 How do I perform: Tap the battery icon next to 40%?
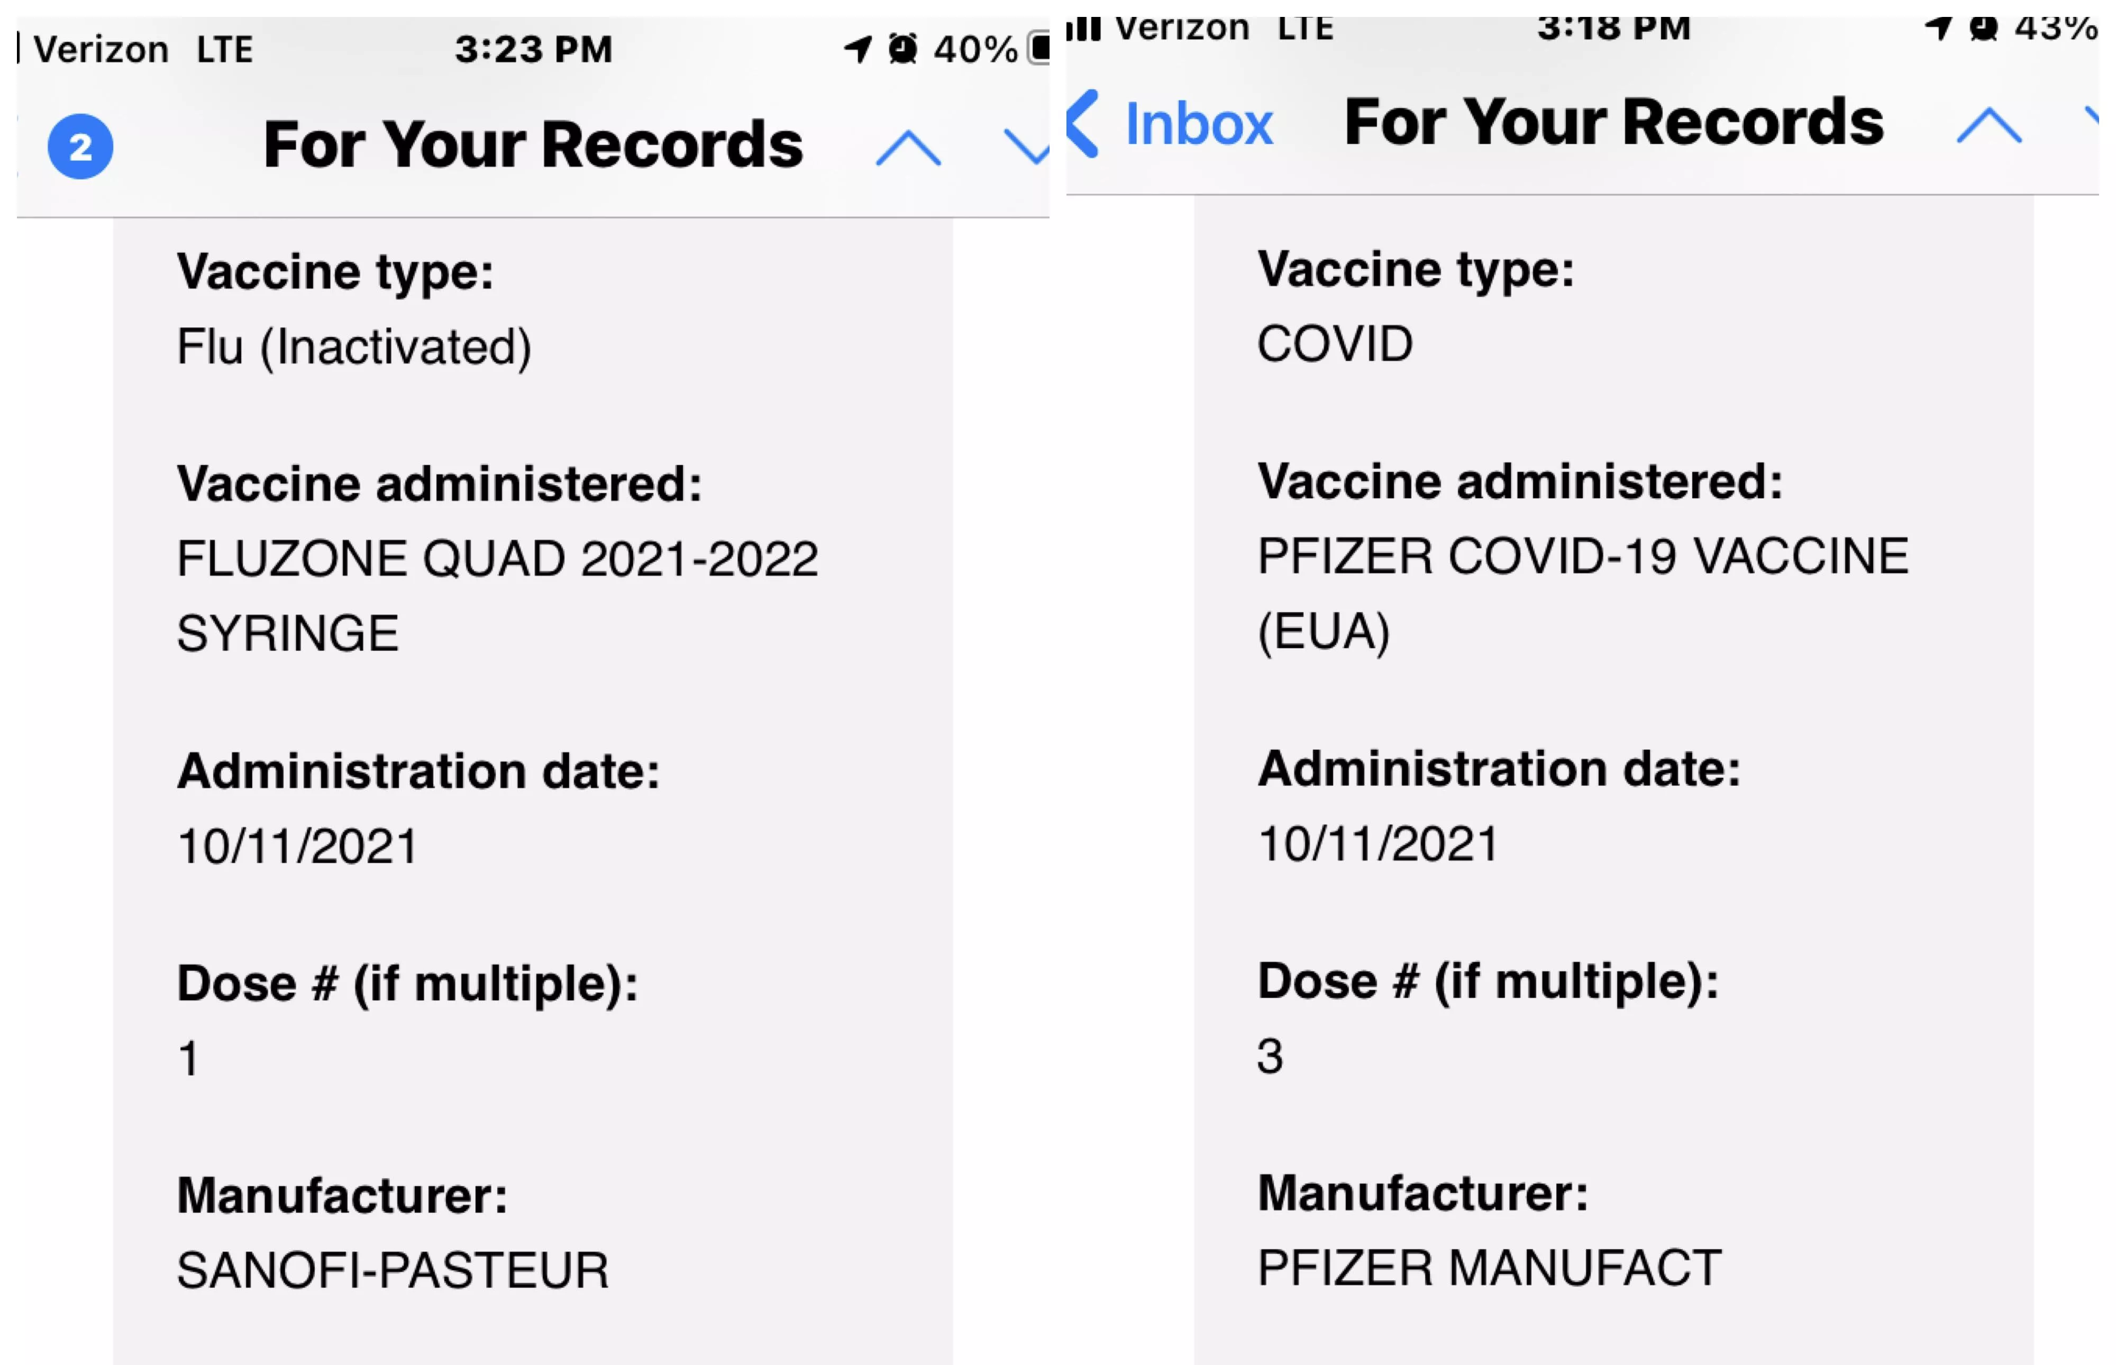[1037, 48]
